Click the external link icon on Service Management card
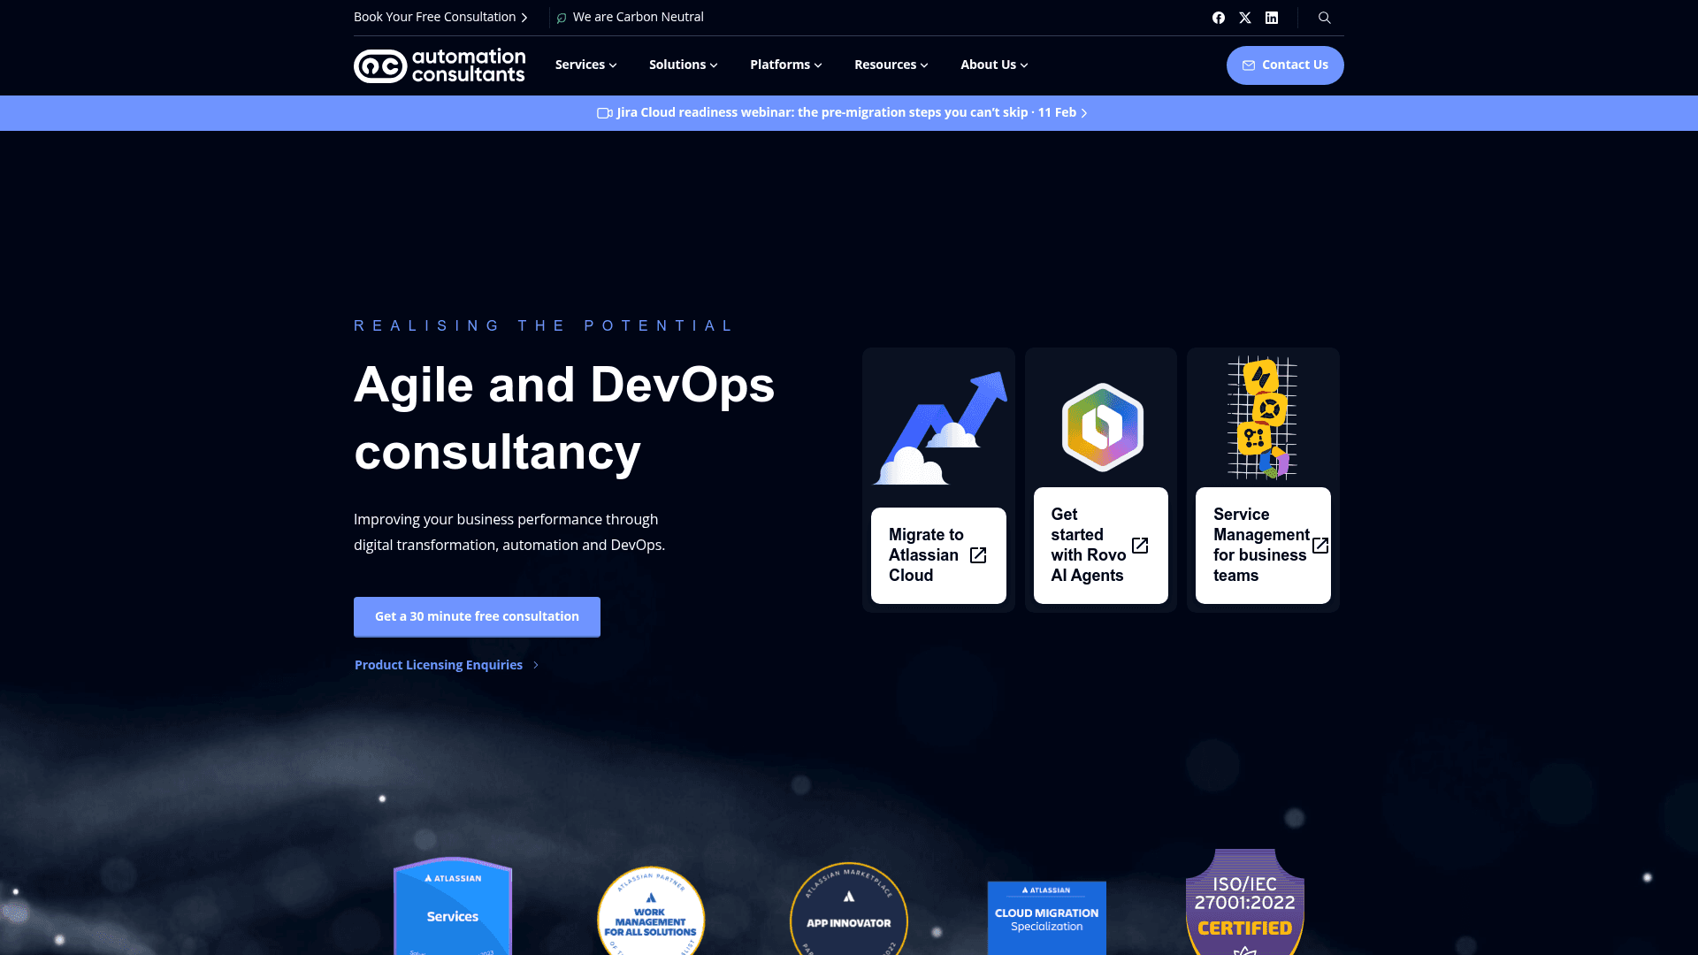1698x955 pixels. 1321,546
